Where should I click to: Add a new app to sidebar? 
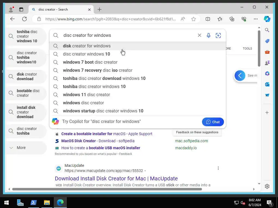[x=267, y=112]
